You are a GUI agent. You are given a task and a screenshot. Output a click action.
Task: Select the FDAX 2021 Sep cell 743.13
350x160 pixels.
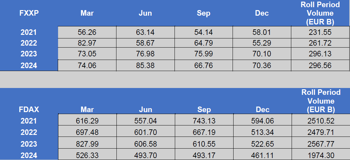pyautogui.click(x=204, y=121)
